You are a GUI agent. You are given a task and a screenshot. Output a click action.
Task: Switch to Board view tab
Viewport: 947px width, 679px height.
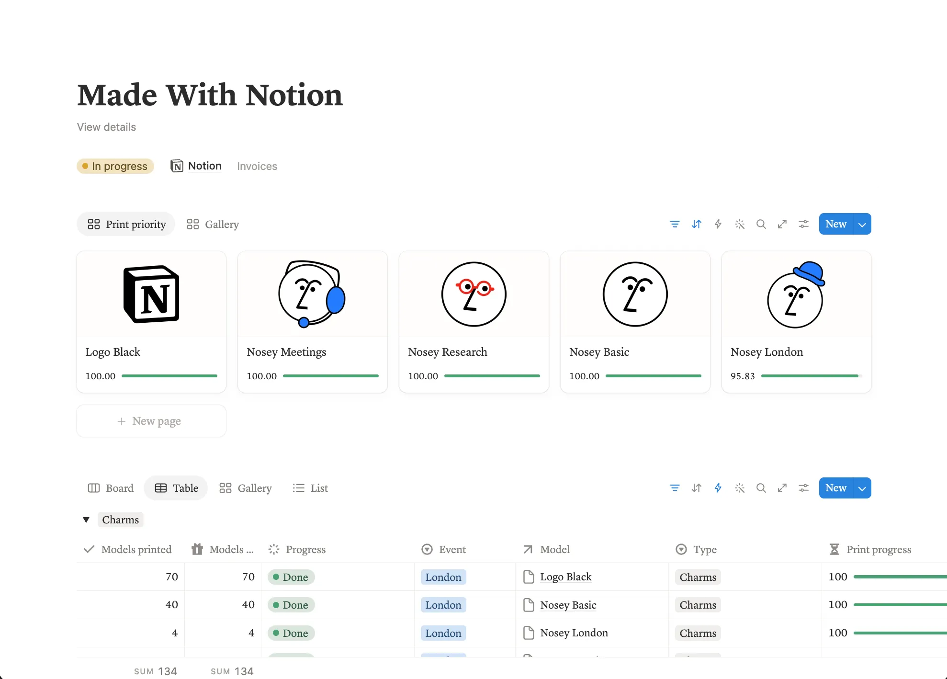click(111, 488)
